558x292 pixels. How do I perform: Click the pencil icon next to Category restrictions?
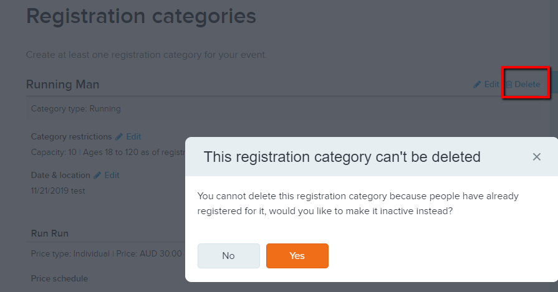pos(119,137)
